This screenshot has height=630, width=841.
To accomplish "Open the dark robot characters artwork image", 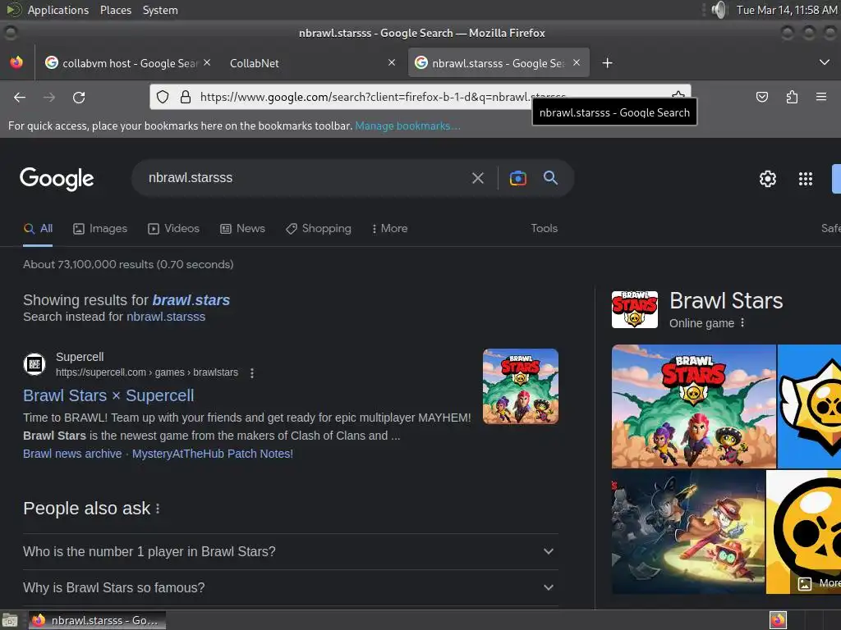I will coord(688,532).
